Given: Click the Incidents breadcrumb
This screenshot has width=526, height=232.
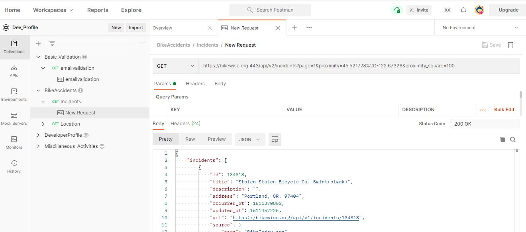Looking at the screenshot, I should (x=208, y=45).
